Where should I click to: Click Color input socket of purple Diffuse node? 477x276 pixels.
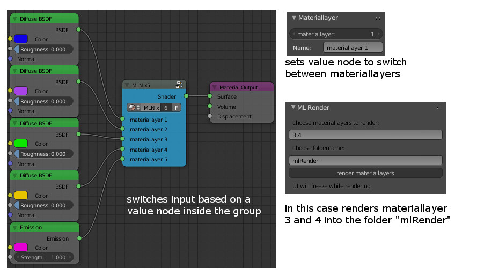click(10, 91)
